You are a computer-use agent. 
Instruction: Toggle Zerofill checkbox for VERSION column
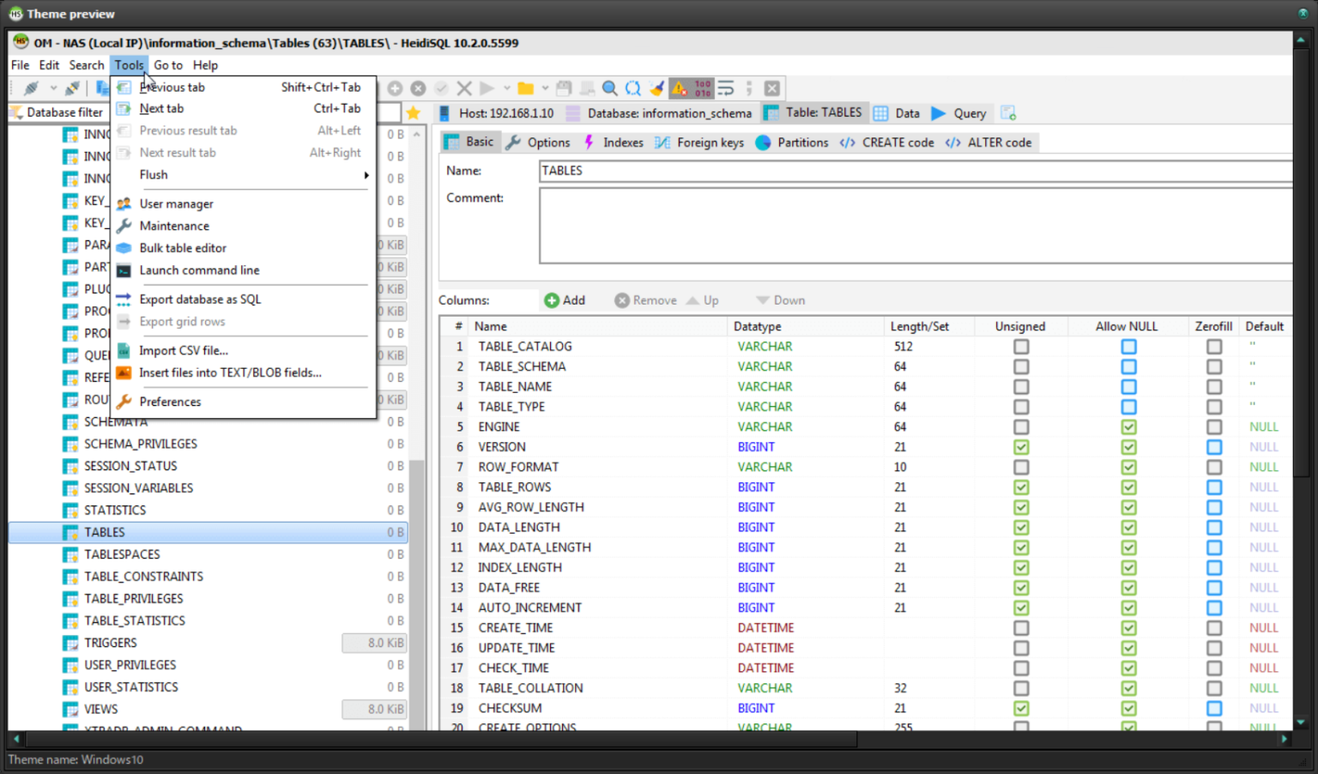1213,447
